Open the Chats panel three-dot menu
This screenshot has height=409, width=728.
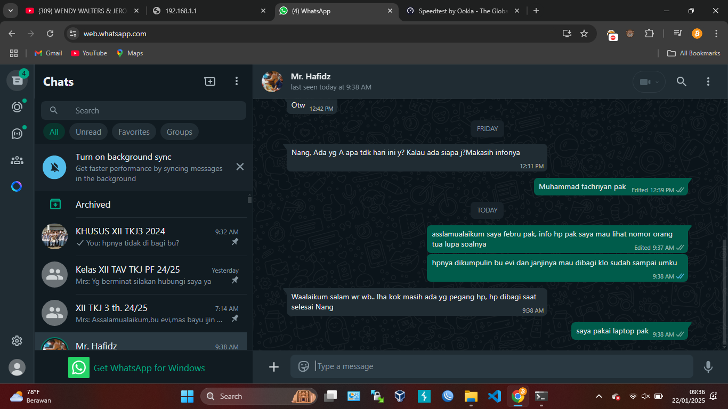[x=237, y=81]
